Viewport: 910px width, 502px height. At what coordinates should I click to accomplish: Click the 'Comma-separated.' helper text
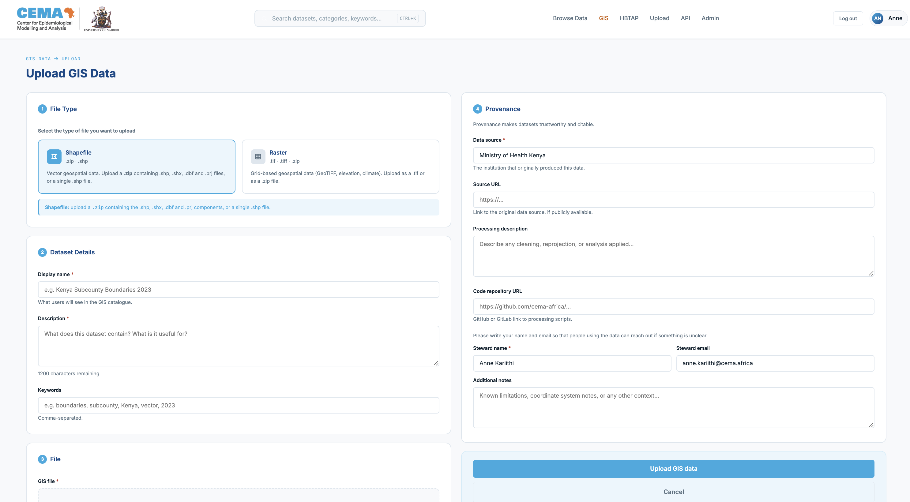tap(60, 418)
